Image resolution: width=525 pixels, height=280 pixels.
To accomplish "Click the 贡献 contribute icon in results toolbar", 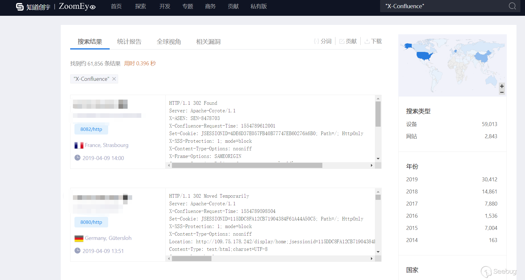I will click(348, 41).
